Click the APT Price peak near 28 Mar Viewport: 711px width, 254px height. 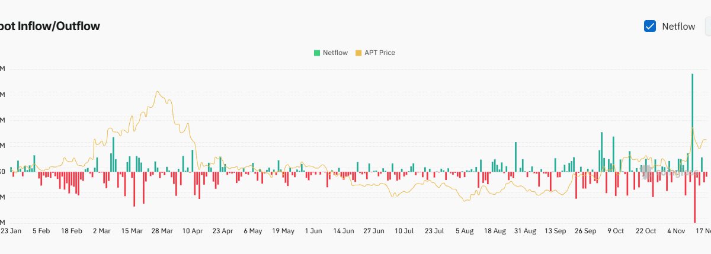click(157, 92)
